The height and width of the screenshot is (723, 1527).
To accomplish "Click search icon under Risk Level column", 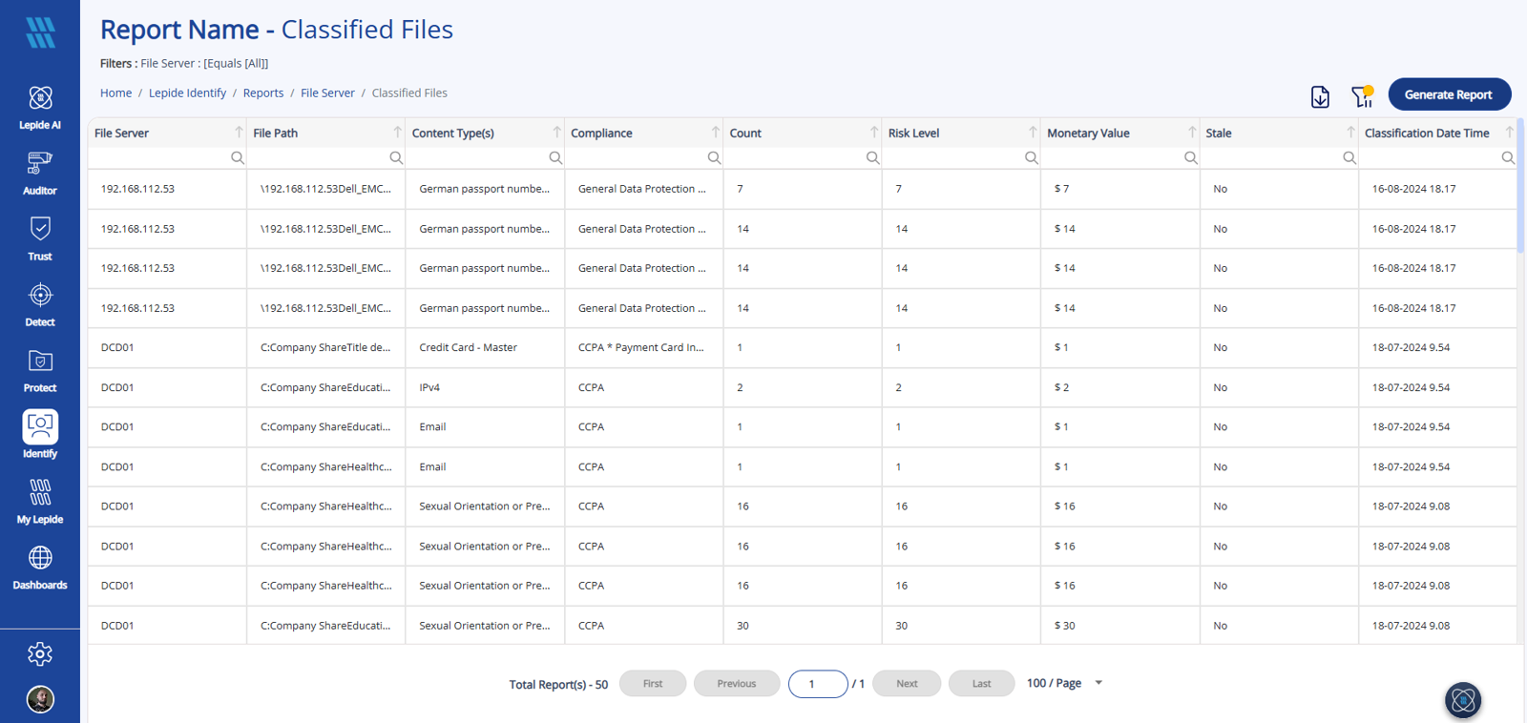I will [x=1032, y=157].
